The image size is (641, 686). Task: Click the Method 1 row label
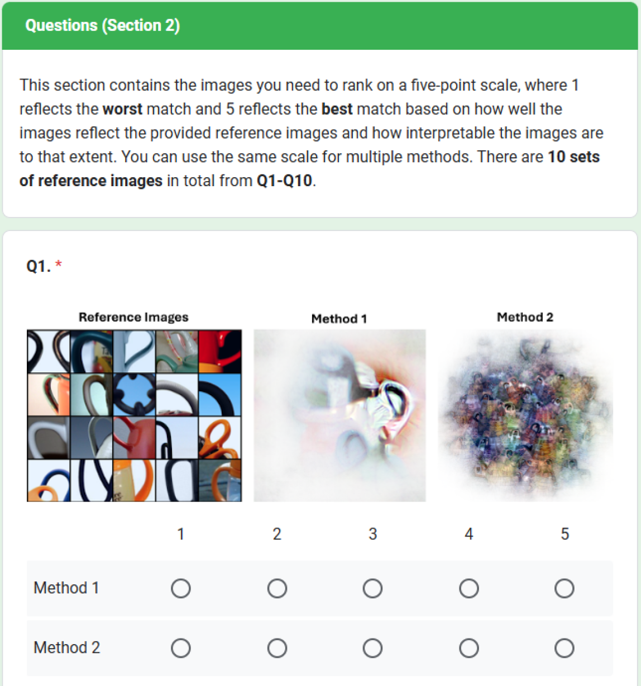[66, 588]
